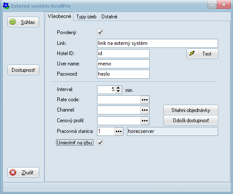Open the Typy izieb tab
The width and height of the screenshot is (233, 194).
tap(86, 17)
